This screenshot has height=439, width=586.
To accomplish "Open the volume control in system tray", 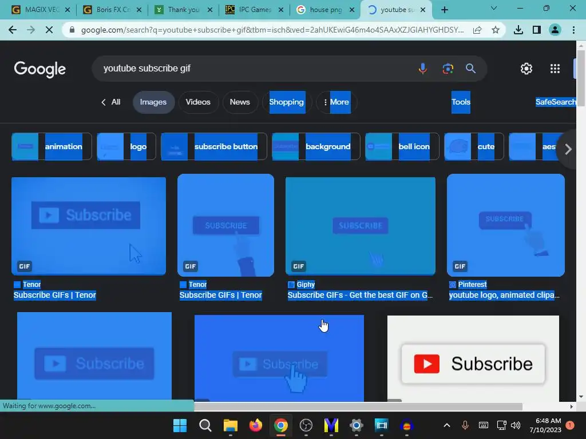I will point(516,425).
